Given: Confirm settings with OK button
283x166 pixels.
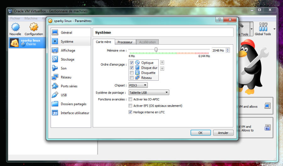Looking at the screenshot, I should (x=201, y=133).
